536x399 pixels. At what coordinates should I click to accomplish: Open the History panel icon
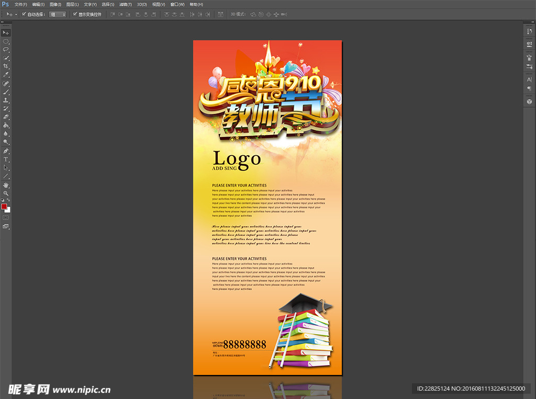529,32
